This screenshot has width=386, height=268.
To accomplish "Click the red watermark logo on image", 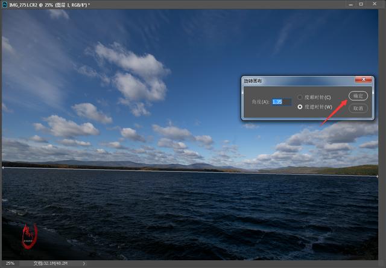I will 30,232.
